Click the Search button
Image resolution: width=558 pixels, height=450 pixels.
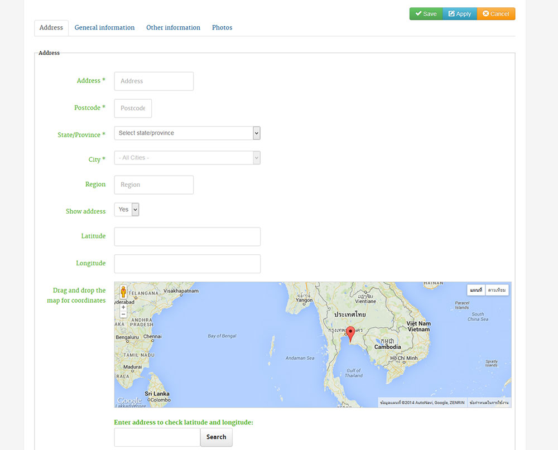(x=217, y=437)
